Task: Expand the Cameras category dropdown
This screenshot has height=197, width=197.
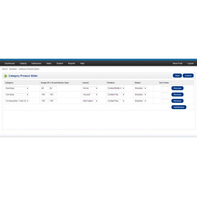Action: pos(17,95)
